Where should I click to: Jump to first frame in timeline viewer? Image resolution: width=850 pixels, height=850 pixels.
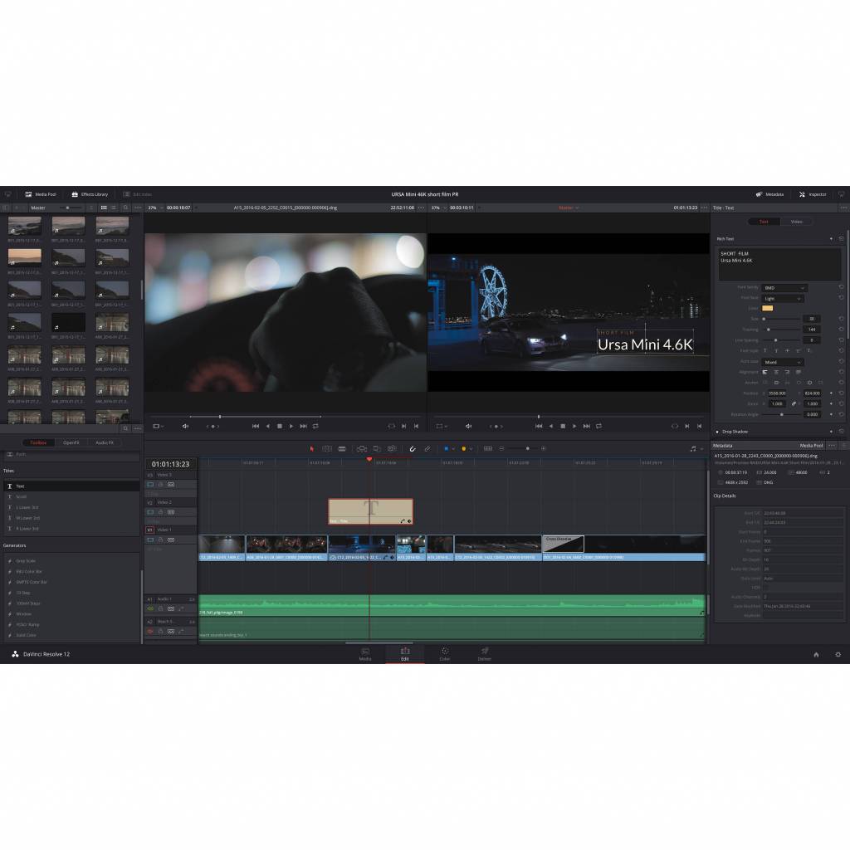click(539, 426)
